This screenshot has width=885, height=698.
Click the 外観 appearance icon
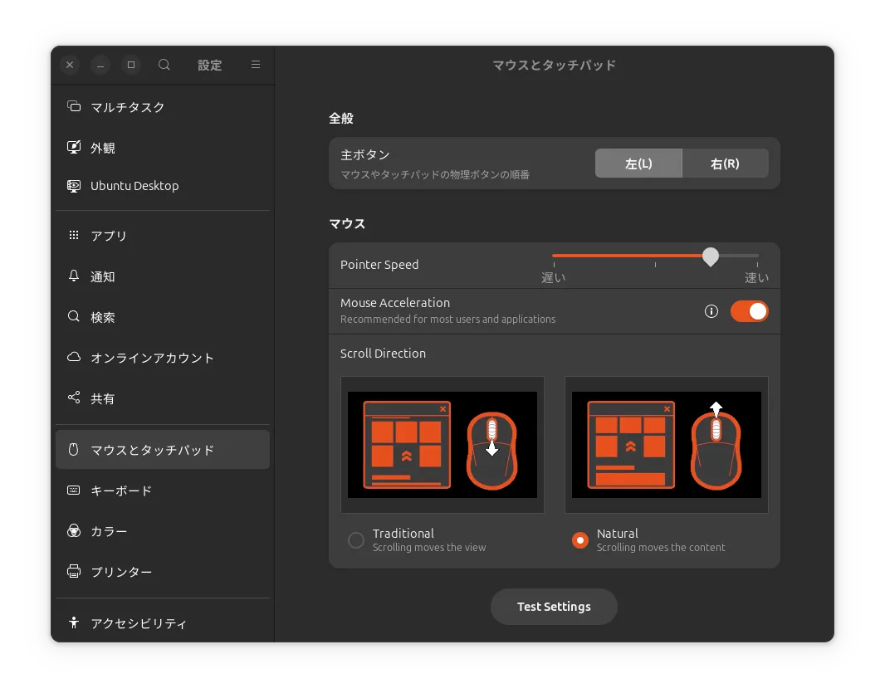coord(74,147)
